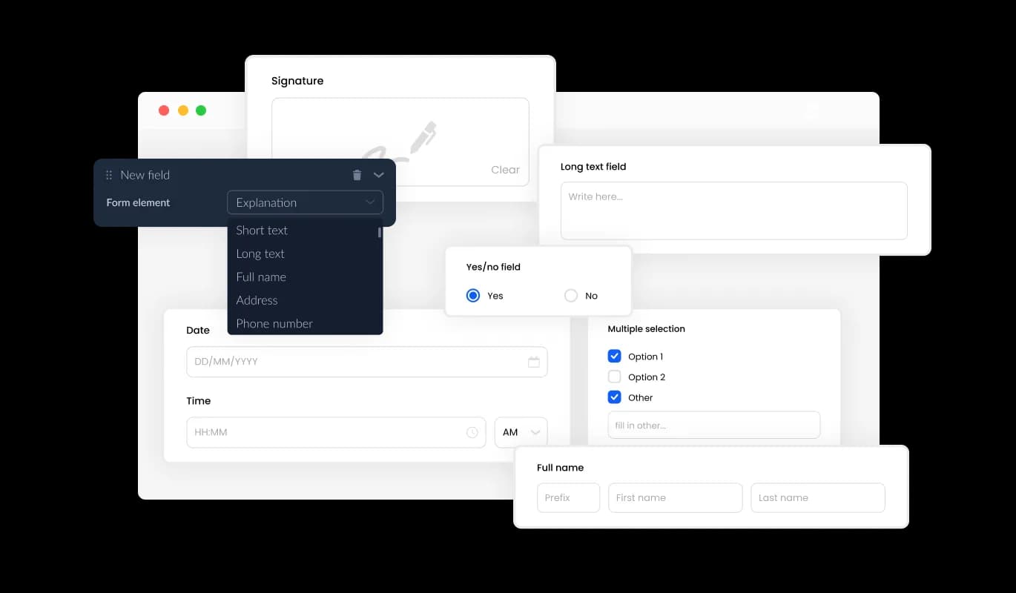This screenshot has height=593, width=1016.
Task: Open the Form element dropdown
Action: pos(305,202)
